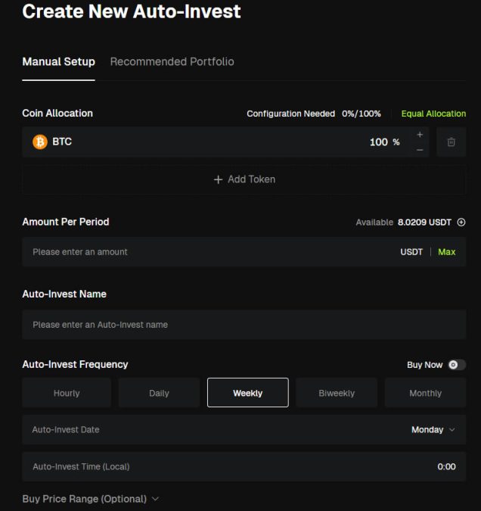Viewport: 481px width, 511px height.
Task: Click the Bitcoin coin icon
Action: click(39, 142)
